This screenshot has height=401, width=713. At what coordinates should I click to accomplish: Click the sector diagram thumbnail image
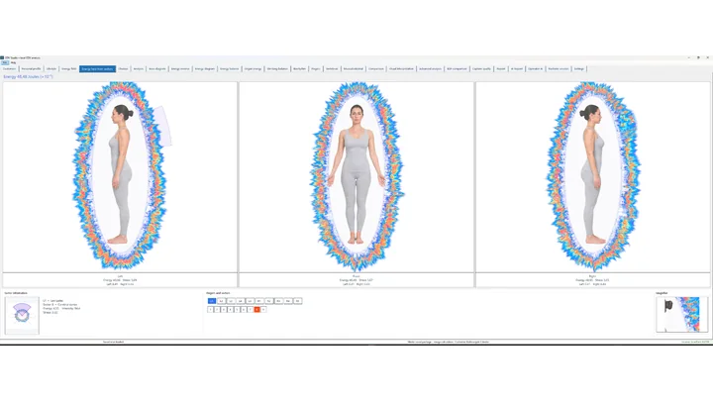[22, 316]
